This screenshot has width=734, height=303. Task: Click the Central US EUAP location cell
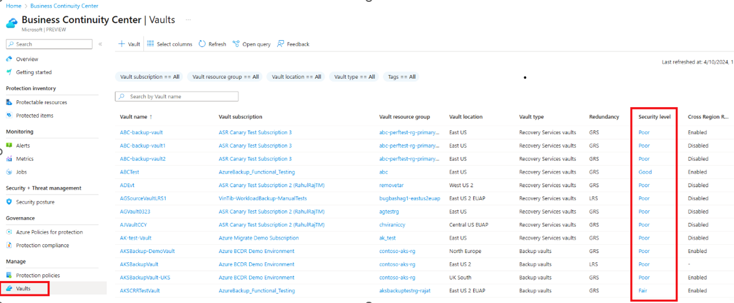(x=469, y=225)
